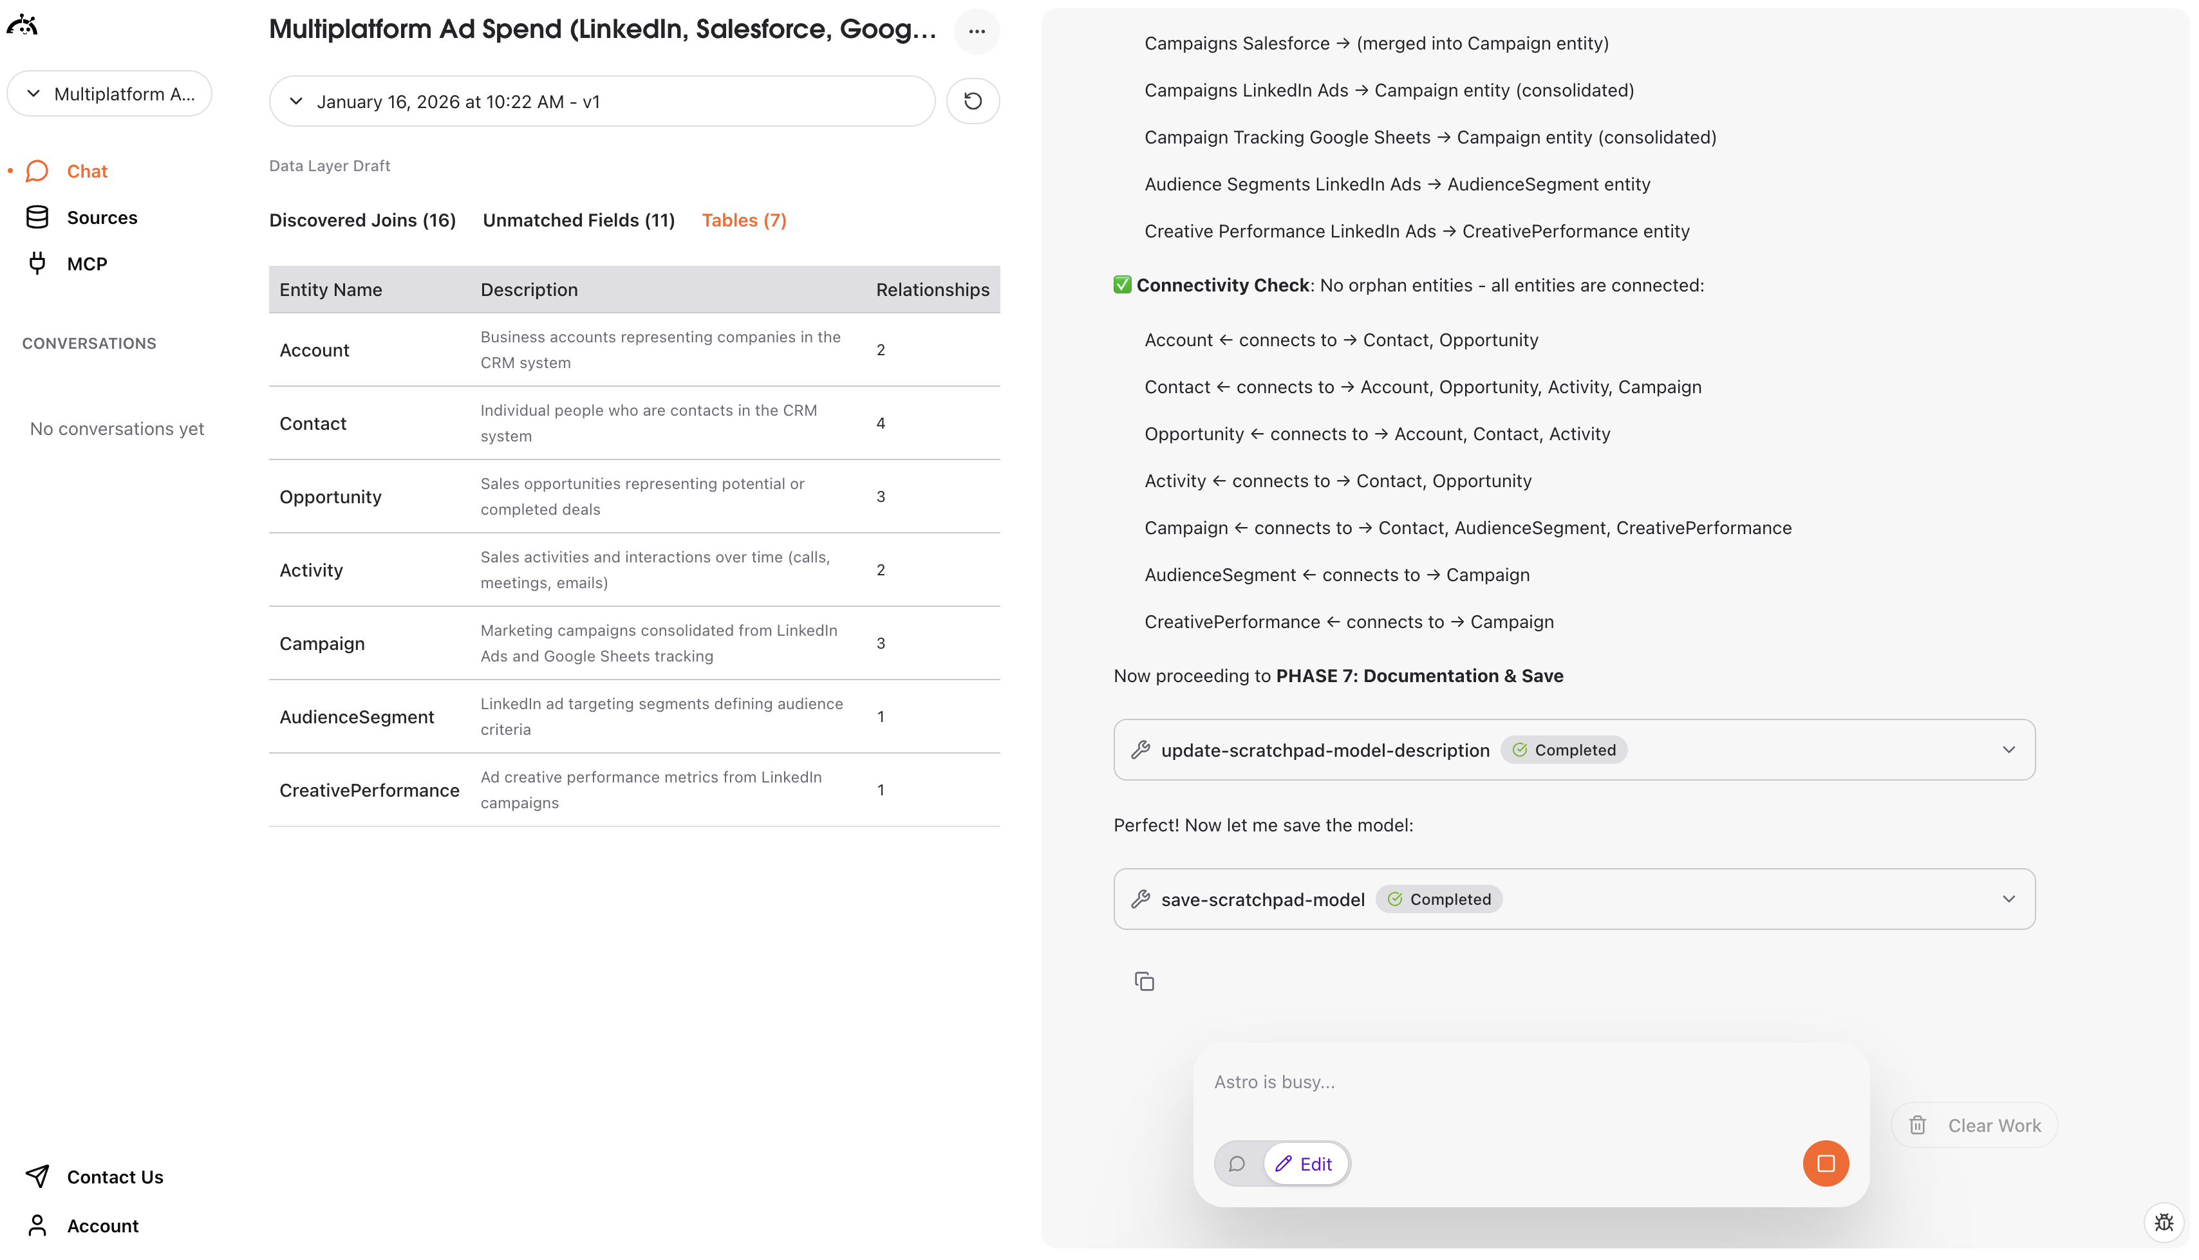Viewport: 2199px width, 1260px height.
Task: Switch the input to Edit mode
Action: tap(1306, 1164)
